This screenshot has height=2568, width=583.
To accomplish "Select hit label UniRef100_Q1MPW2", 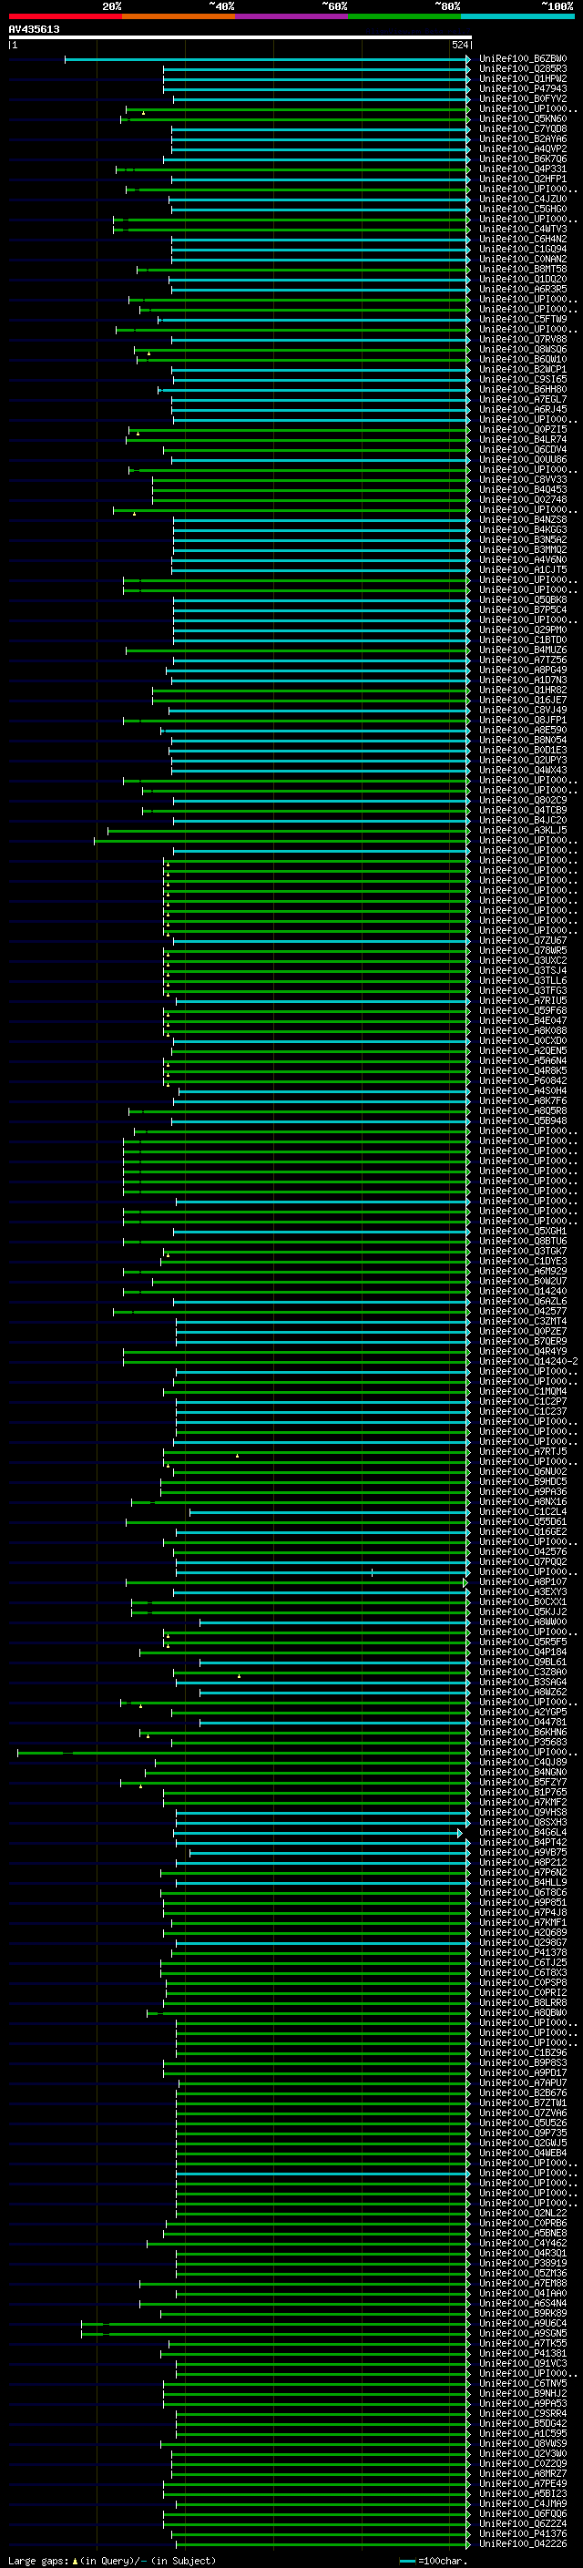I will pyautogui.click(x=523, y=78).
